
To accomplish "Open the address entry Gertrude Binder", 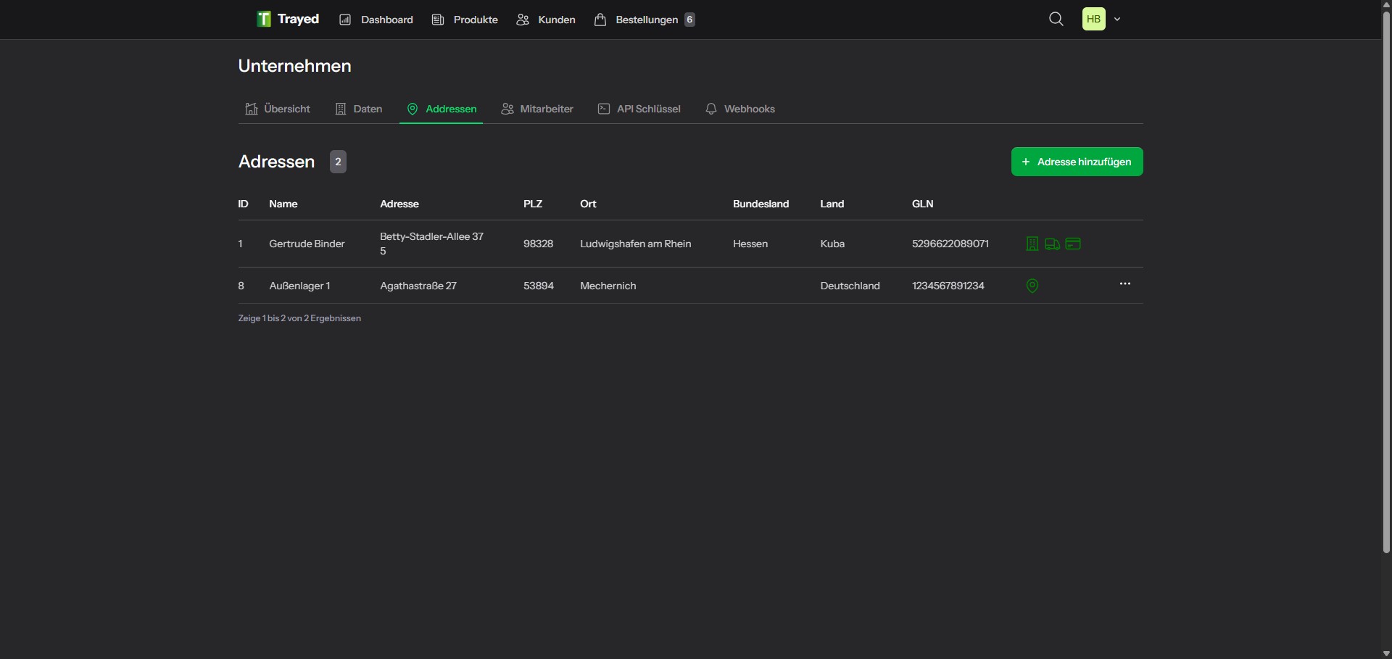I will point(307,244).
